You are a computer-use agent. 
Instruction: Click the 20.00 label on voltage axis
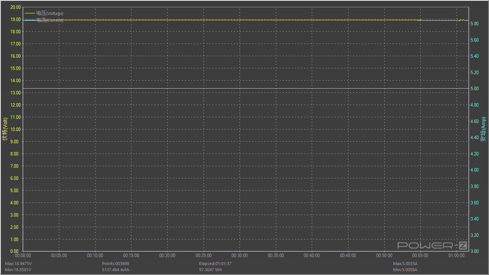tap(15, 7)
